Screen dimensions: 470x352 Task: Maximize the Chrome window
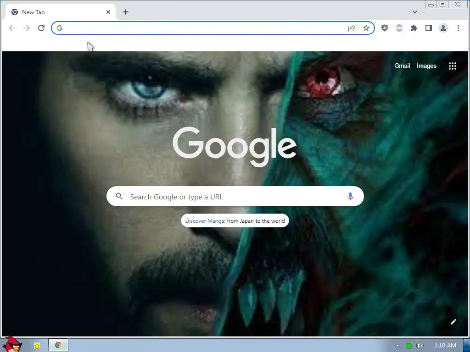pos(442,4)
